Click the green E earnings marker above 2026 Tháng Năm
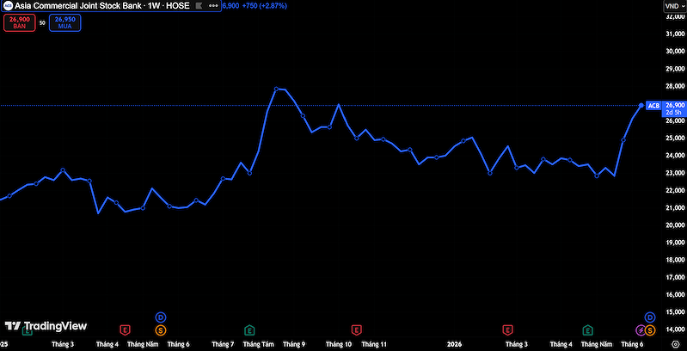This screenshot has height=351, width=687. click(x=587, y=329)
